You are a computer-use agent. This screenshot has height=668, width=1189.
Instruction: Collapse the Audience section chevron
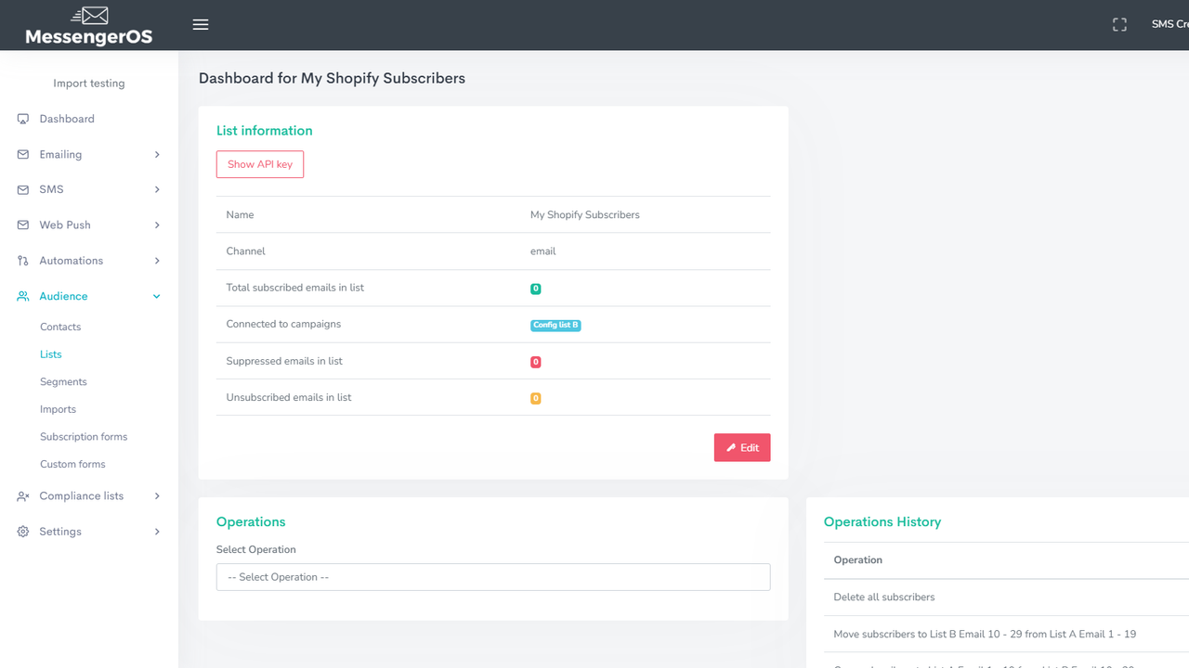(157, 296)
